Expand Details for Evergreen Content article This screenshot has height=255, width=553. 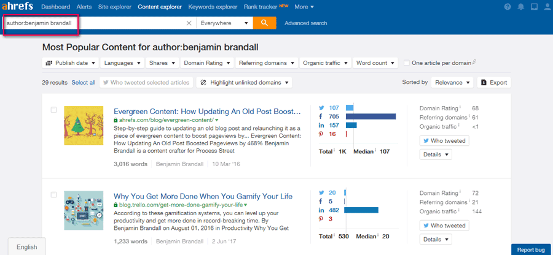coord(436,154)
